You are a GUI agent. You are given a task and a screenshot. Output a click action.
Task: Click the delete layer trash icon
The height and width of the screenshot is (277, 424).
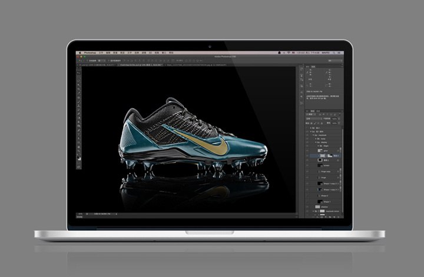(338, 217)
